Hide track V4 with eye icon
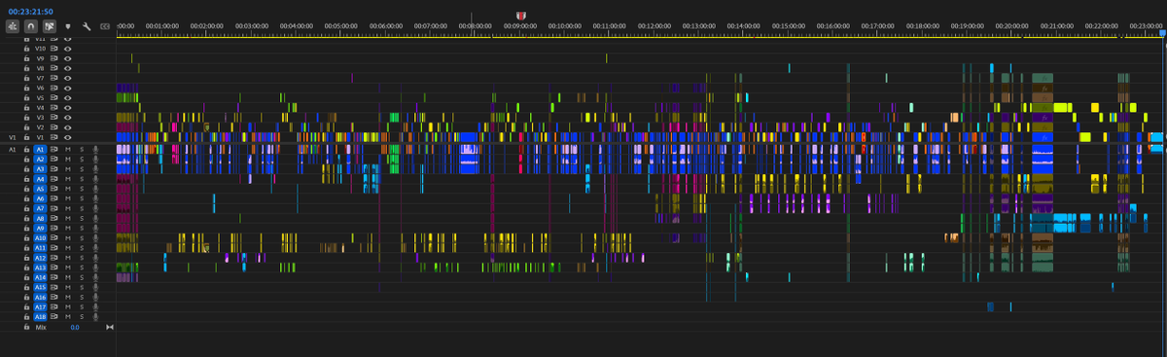1167x357 pixels. pos(68,107)
